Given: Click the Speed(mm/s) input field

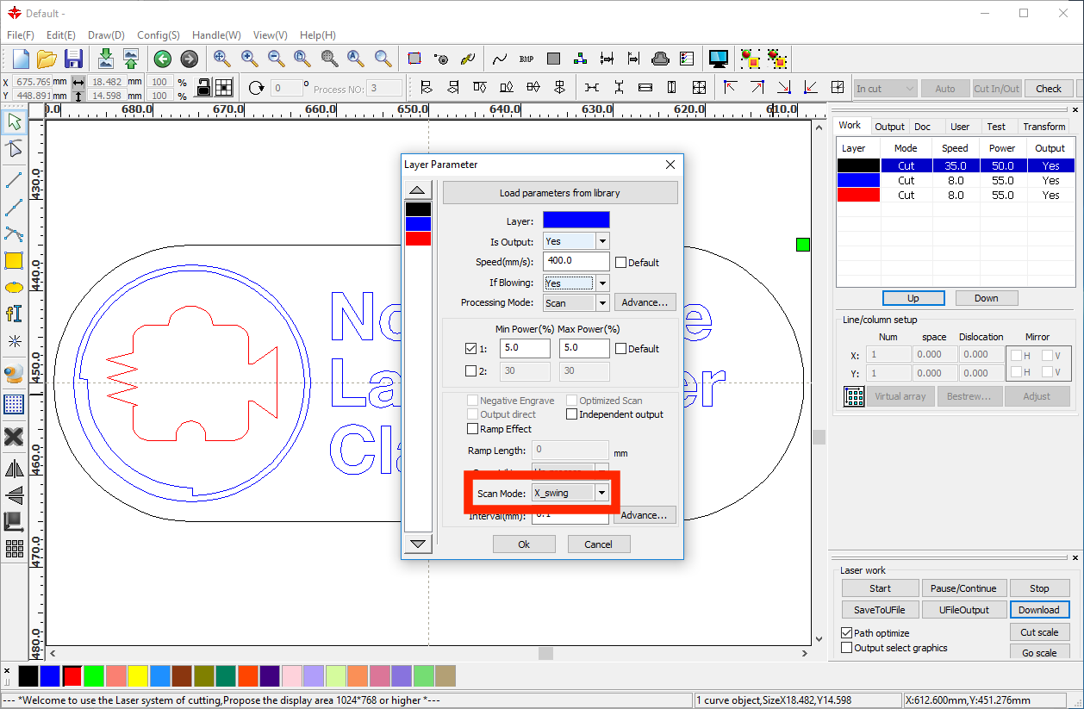Looking at the screenshot, I should (x=576, y=262).
